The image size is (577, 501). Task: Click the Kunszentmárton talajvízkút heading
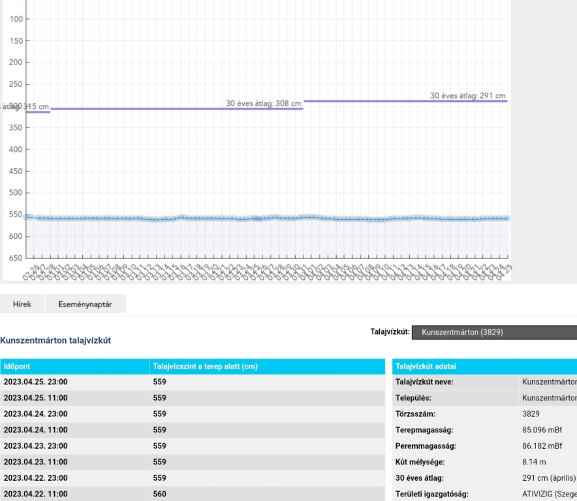[56, 341]
